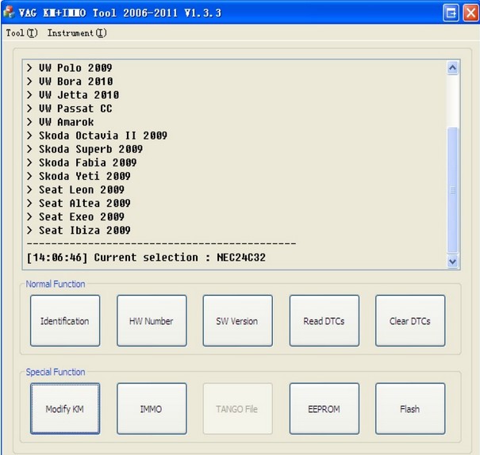The image size is (480, 455).
Task: Click the 'Normal Function' group label
Action: pos(56,284)
